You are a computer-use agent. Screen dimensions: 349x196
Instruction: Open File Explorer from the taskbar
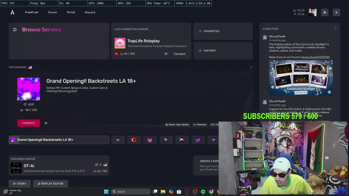[x=163, y=192]
